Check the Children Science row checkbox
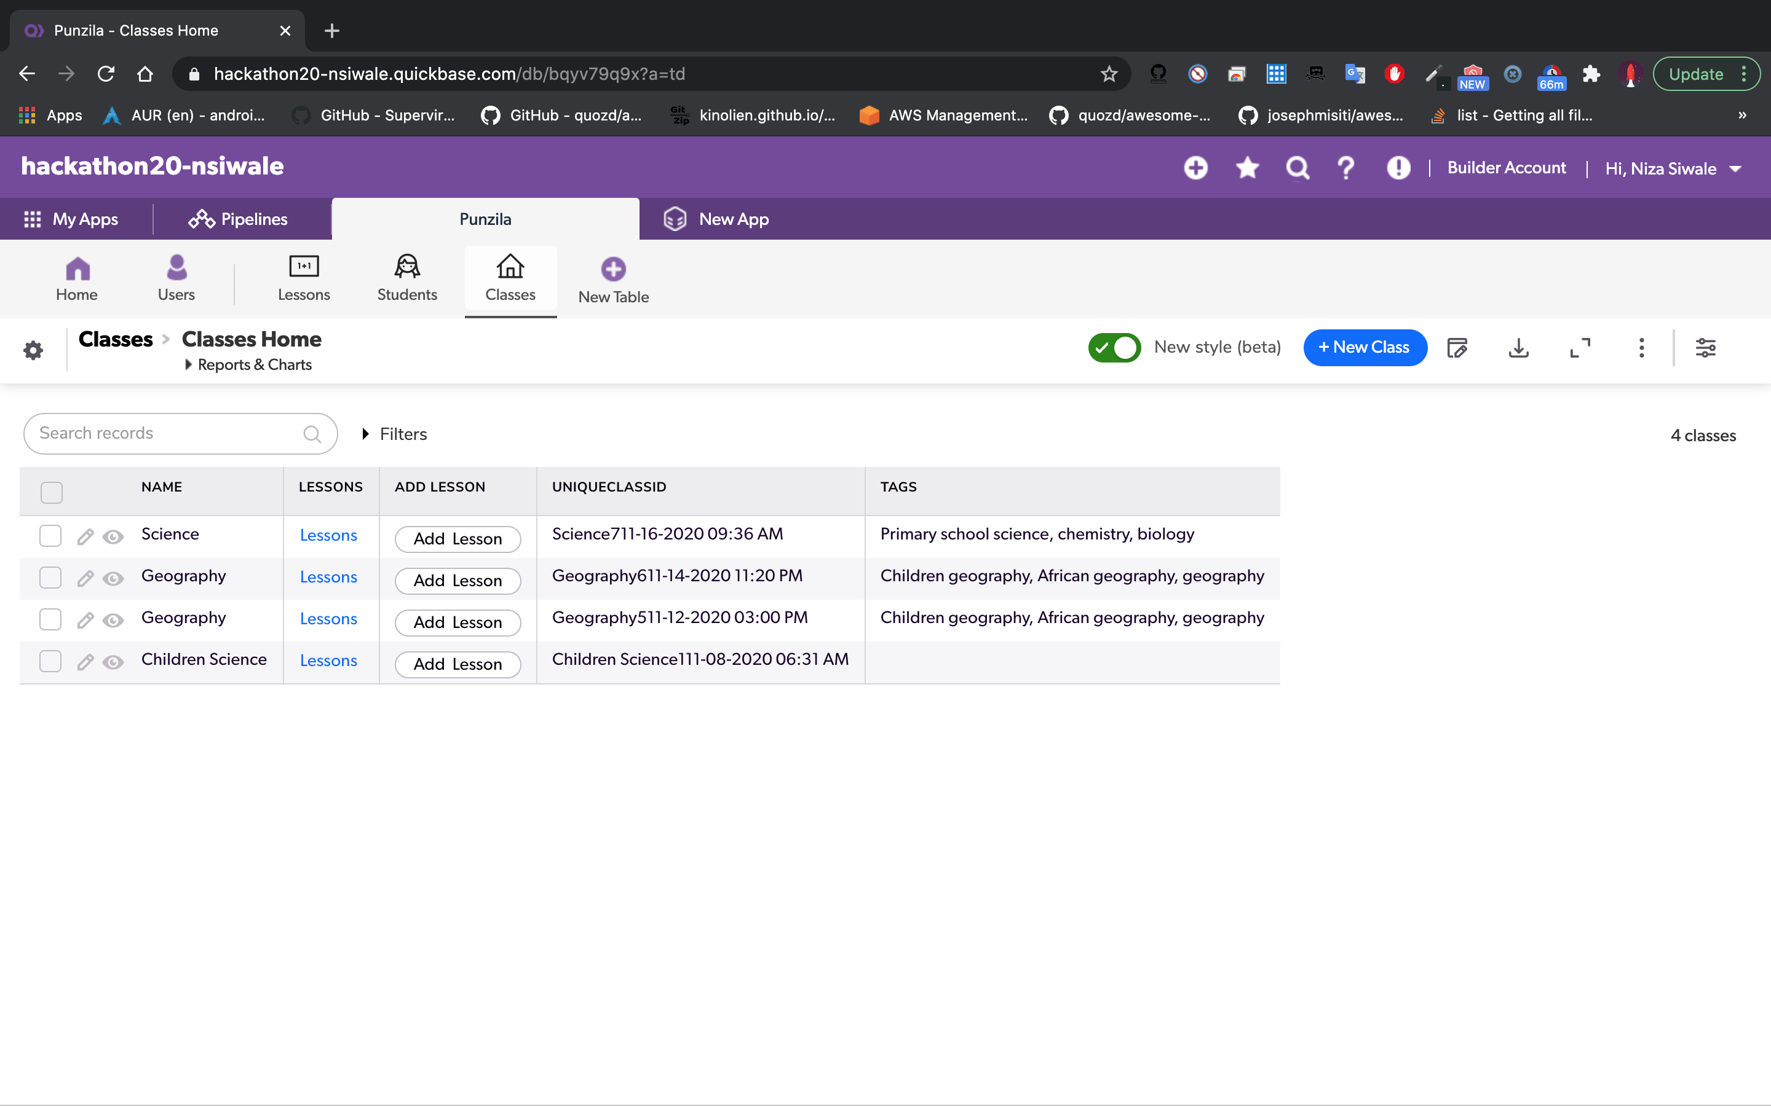 (50, 661)
